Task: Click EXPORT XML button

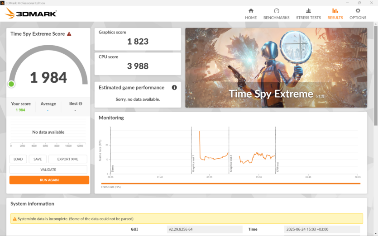Action: click(x=68, y=159)
